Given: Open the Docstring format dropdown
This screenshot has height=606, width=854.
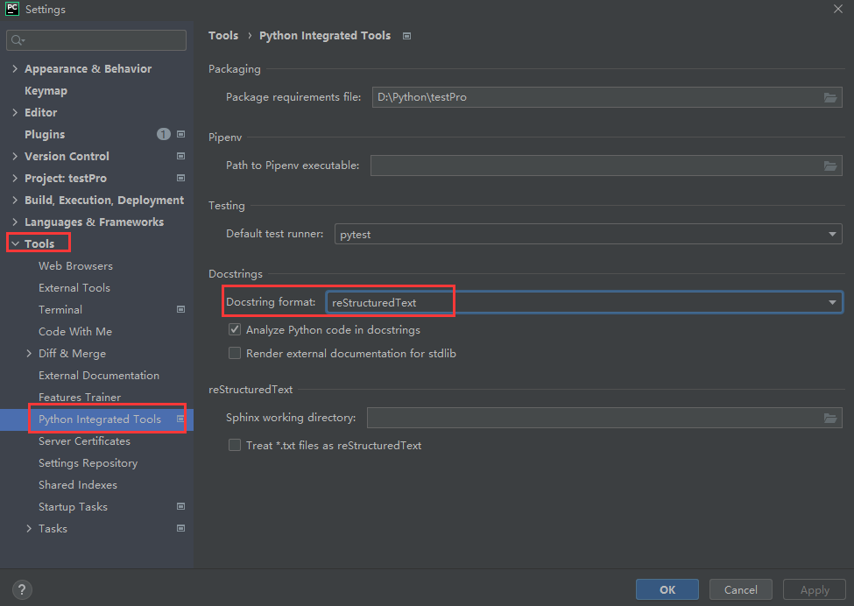Looking at the screenshot, I should click(x=584, y=302).
